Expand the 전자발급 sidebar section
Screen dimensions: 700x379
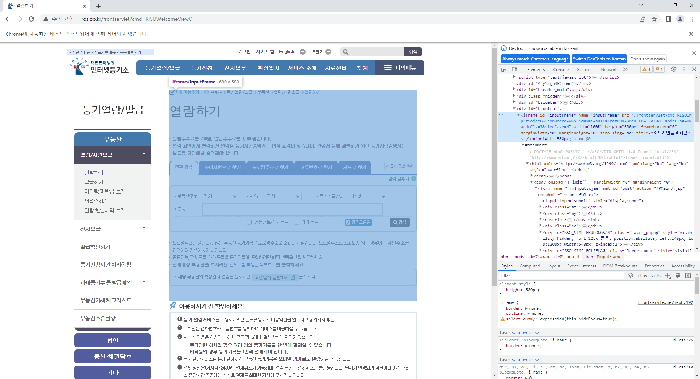tap(144, 228)
